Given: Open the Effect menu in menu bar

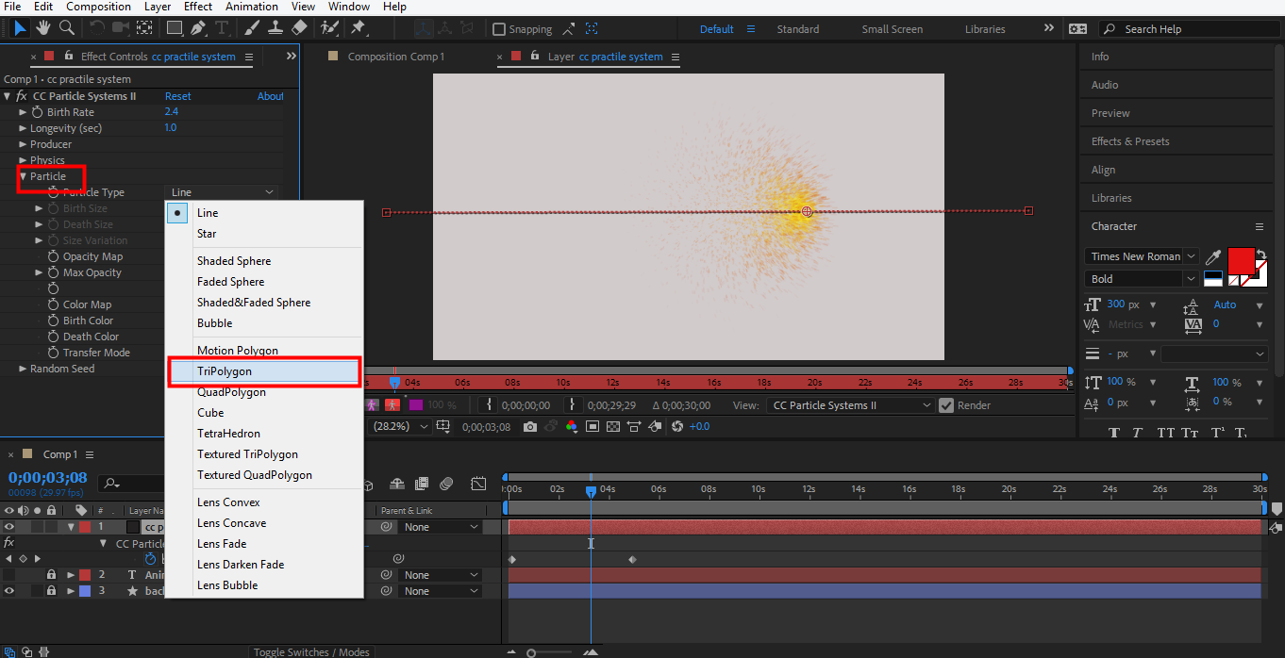Looking at the screenshot, I should coord(197,7).
